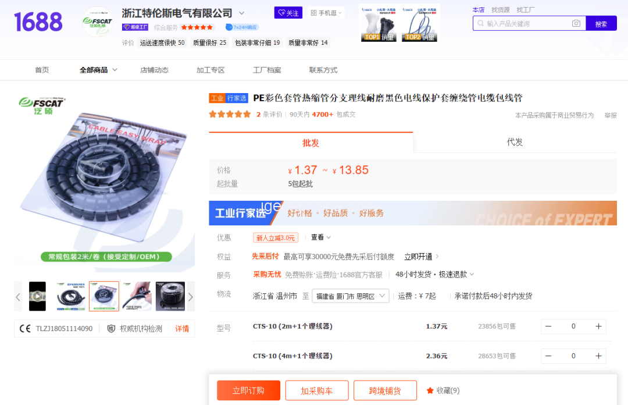
Task: Show next thumbnails with right arrow
Action: coord(191,297)
